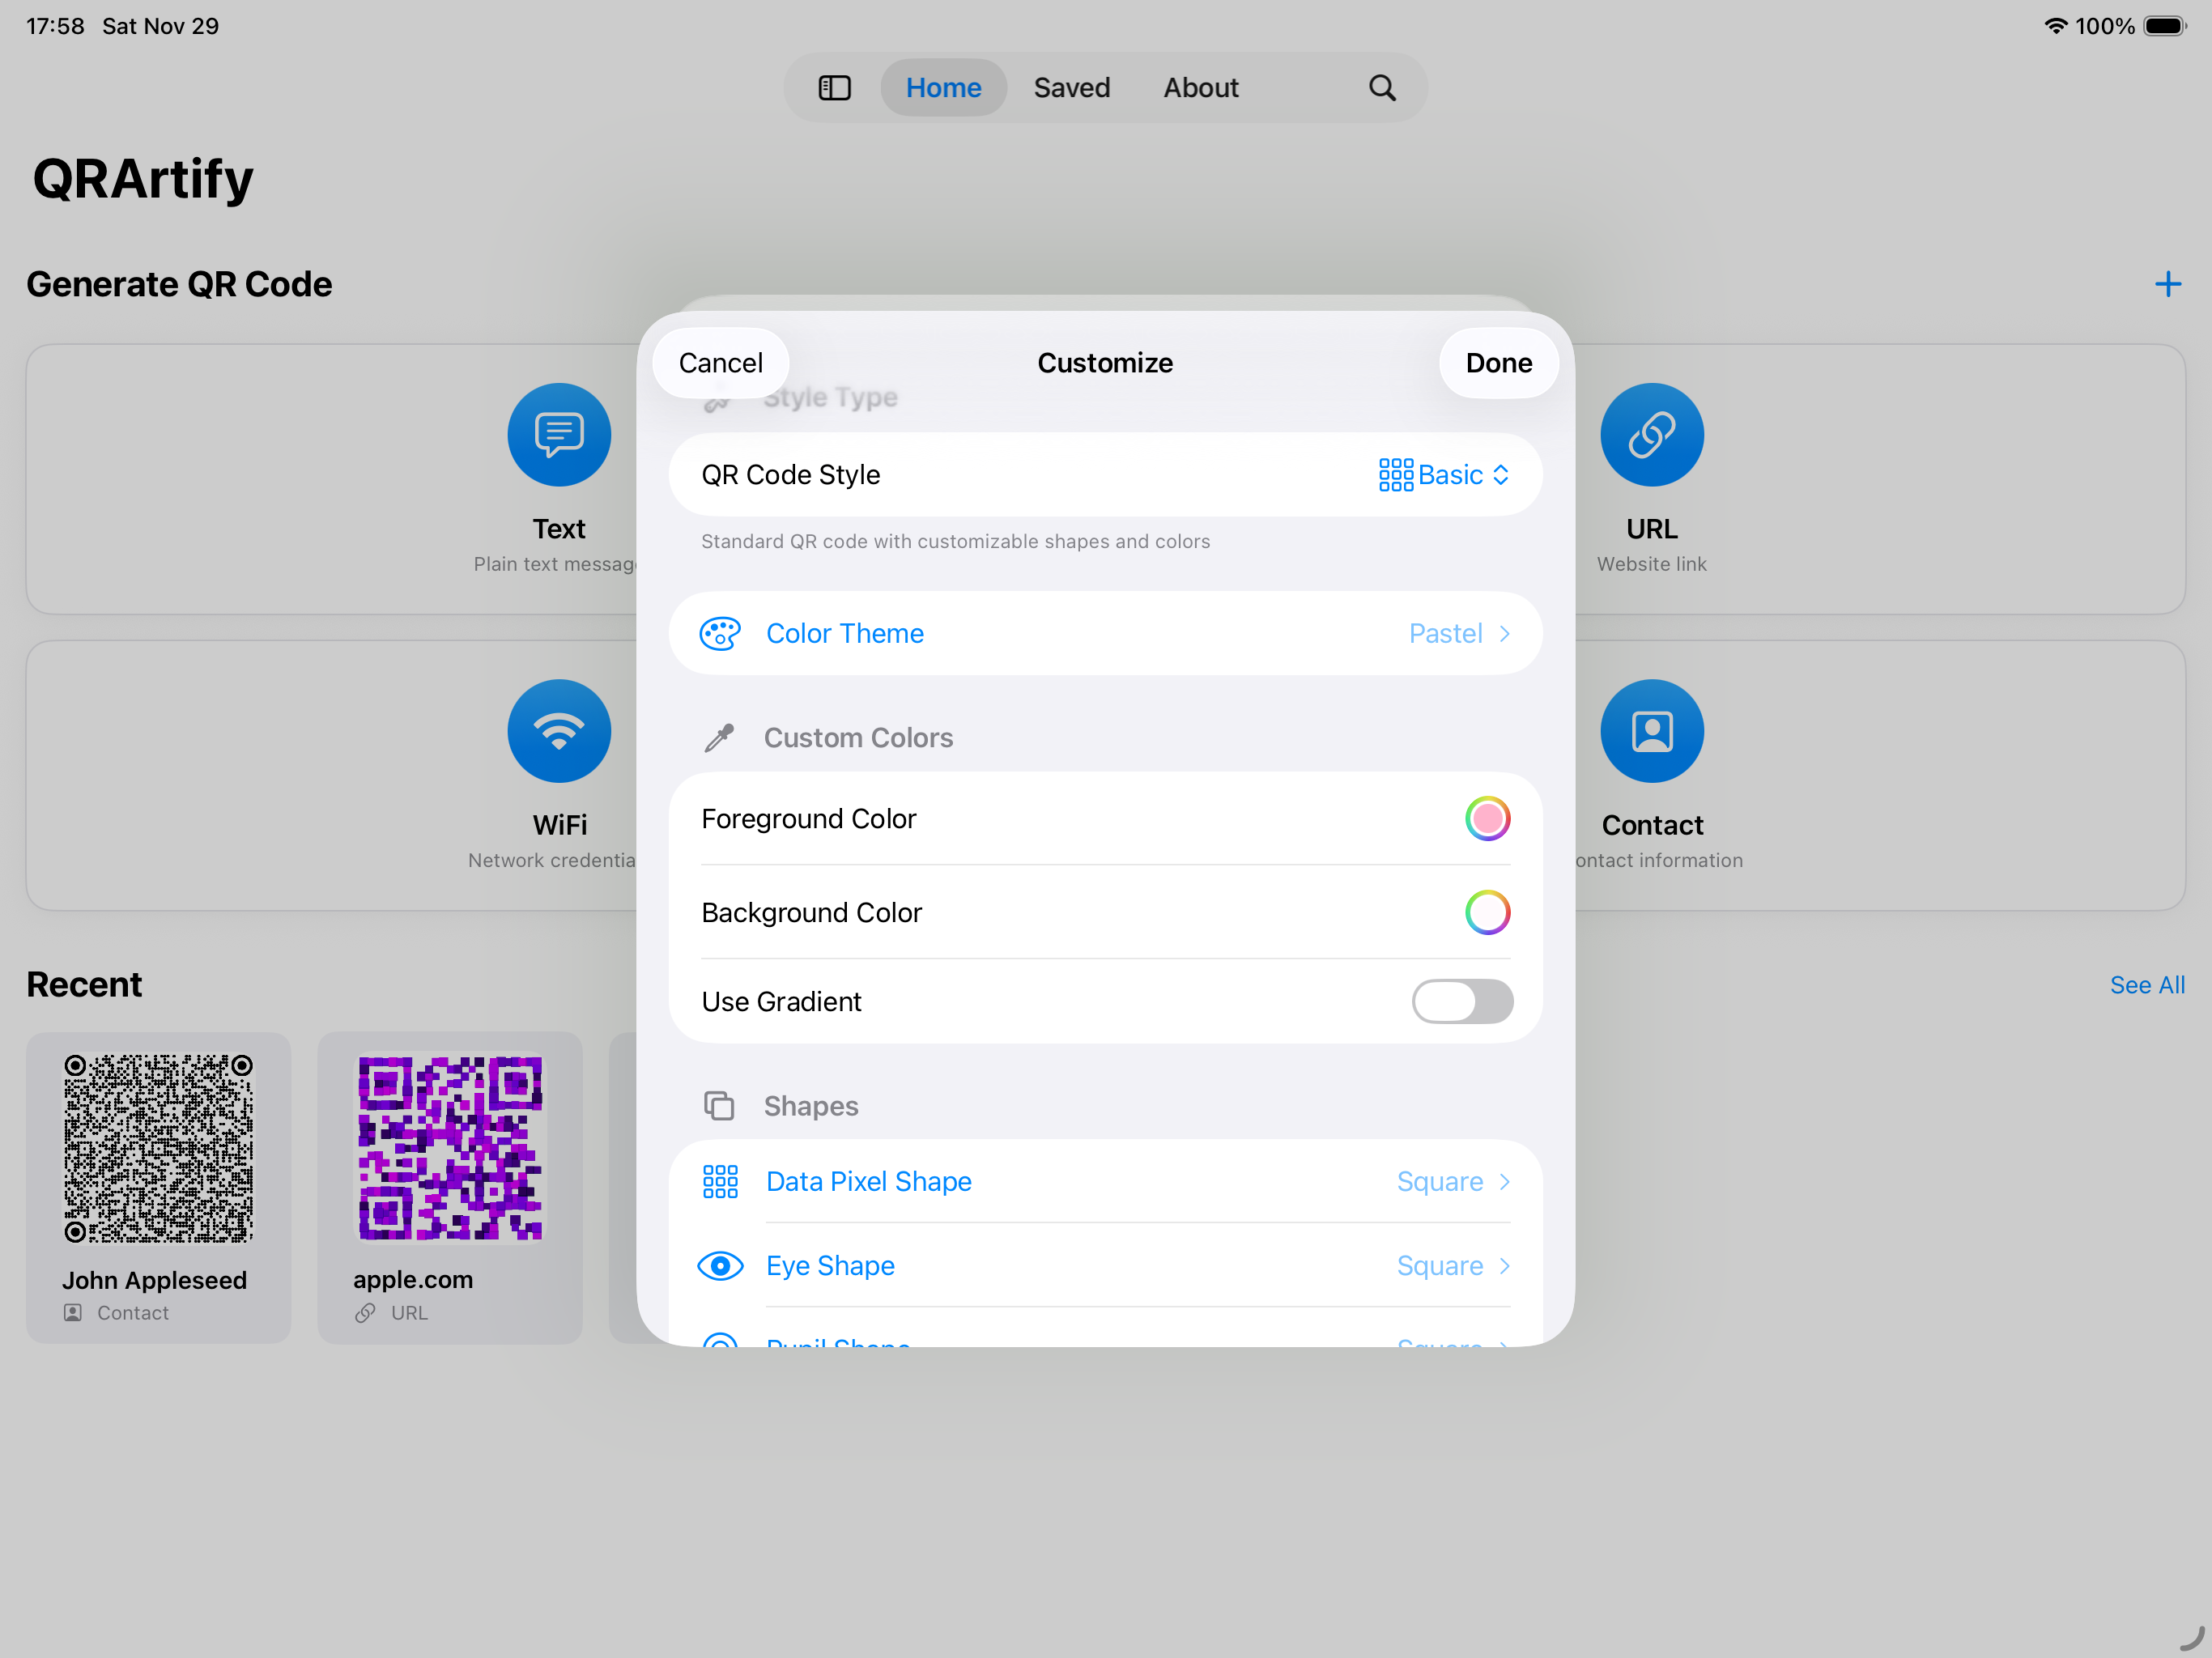Tap the Color Theme palette icon
This screenshot has width=2212, height=1658.
tap(720, 633)
